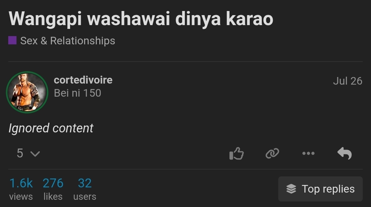Viewport: 371px width, 207px height.
Task: Open cortedivoire username profile
Action: [83, 80]
